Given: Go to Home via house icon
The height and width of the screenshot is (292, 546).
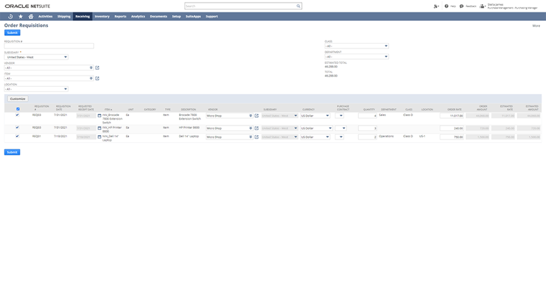Looking at the screenshot, I should [x=30, y=16].
